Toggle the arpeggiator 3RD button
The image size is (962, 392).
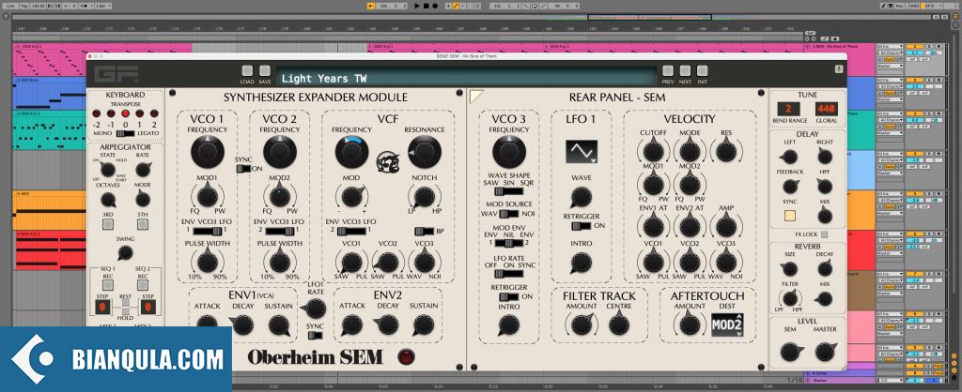(x=108, y=224)
